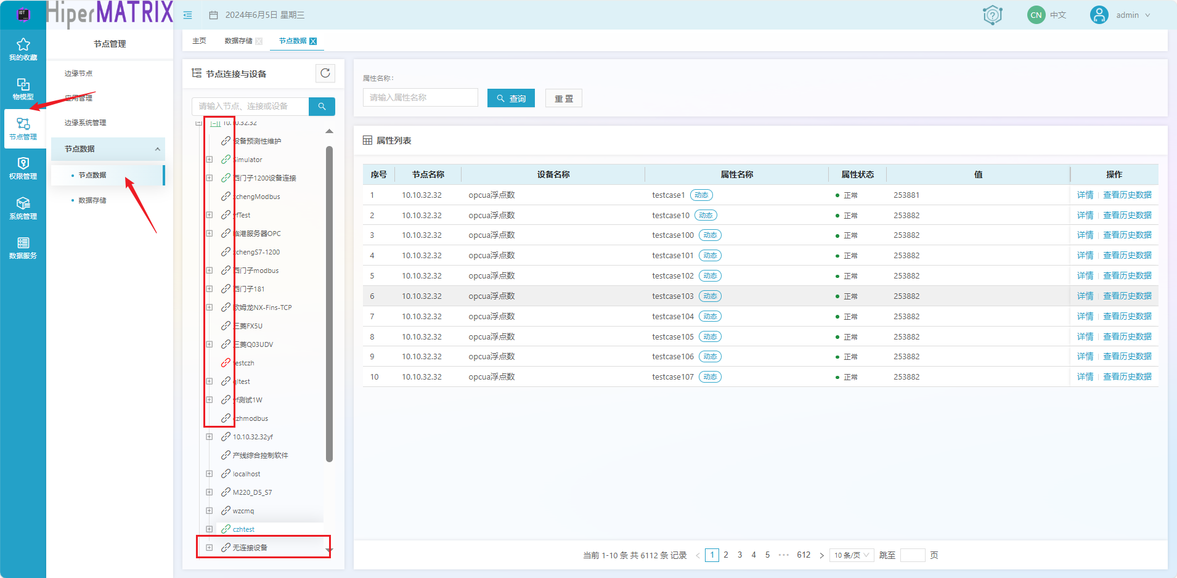Click the 重置 reset button

564,98
